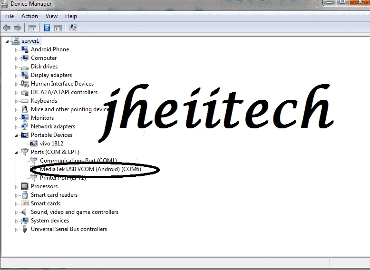370x270 pixels.
Task: Click the Forward arrow toolbar button
Action: pyautogui.click(x=18, y=28)
